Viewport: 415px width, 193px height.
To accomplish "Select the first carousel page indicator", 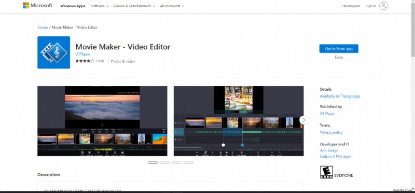I will pyautogui.click(x=153, y=162).
